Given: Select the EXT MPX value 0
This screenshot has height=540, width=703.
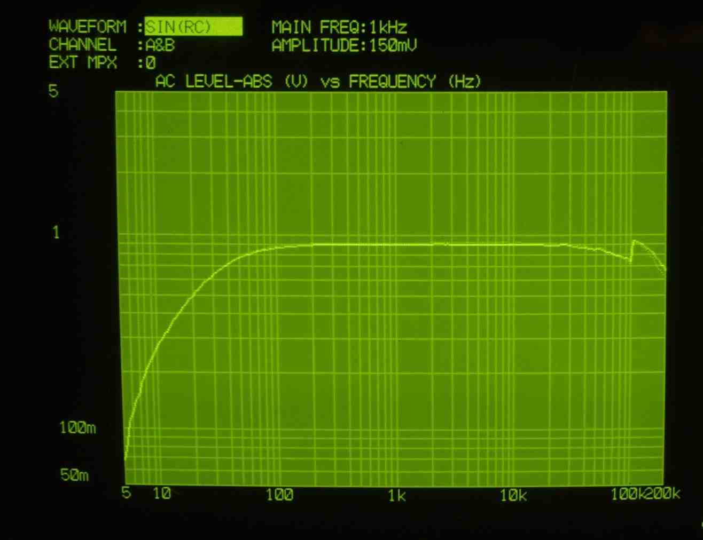Looking at the screenshot, I should 151,63.
